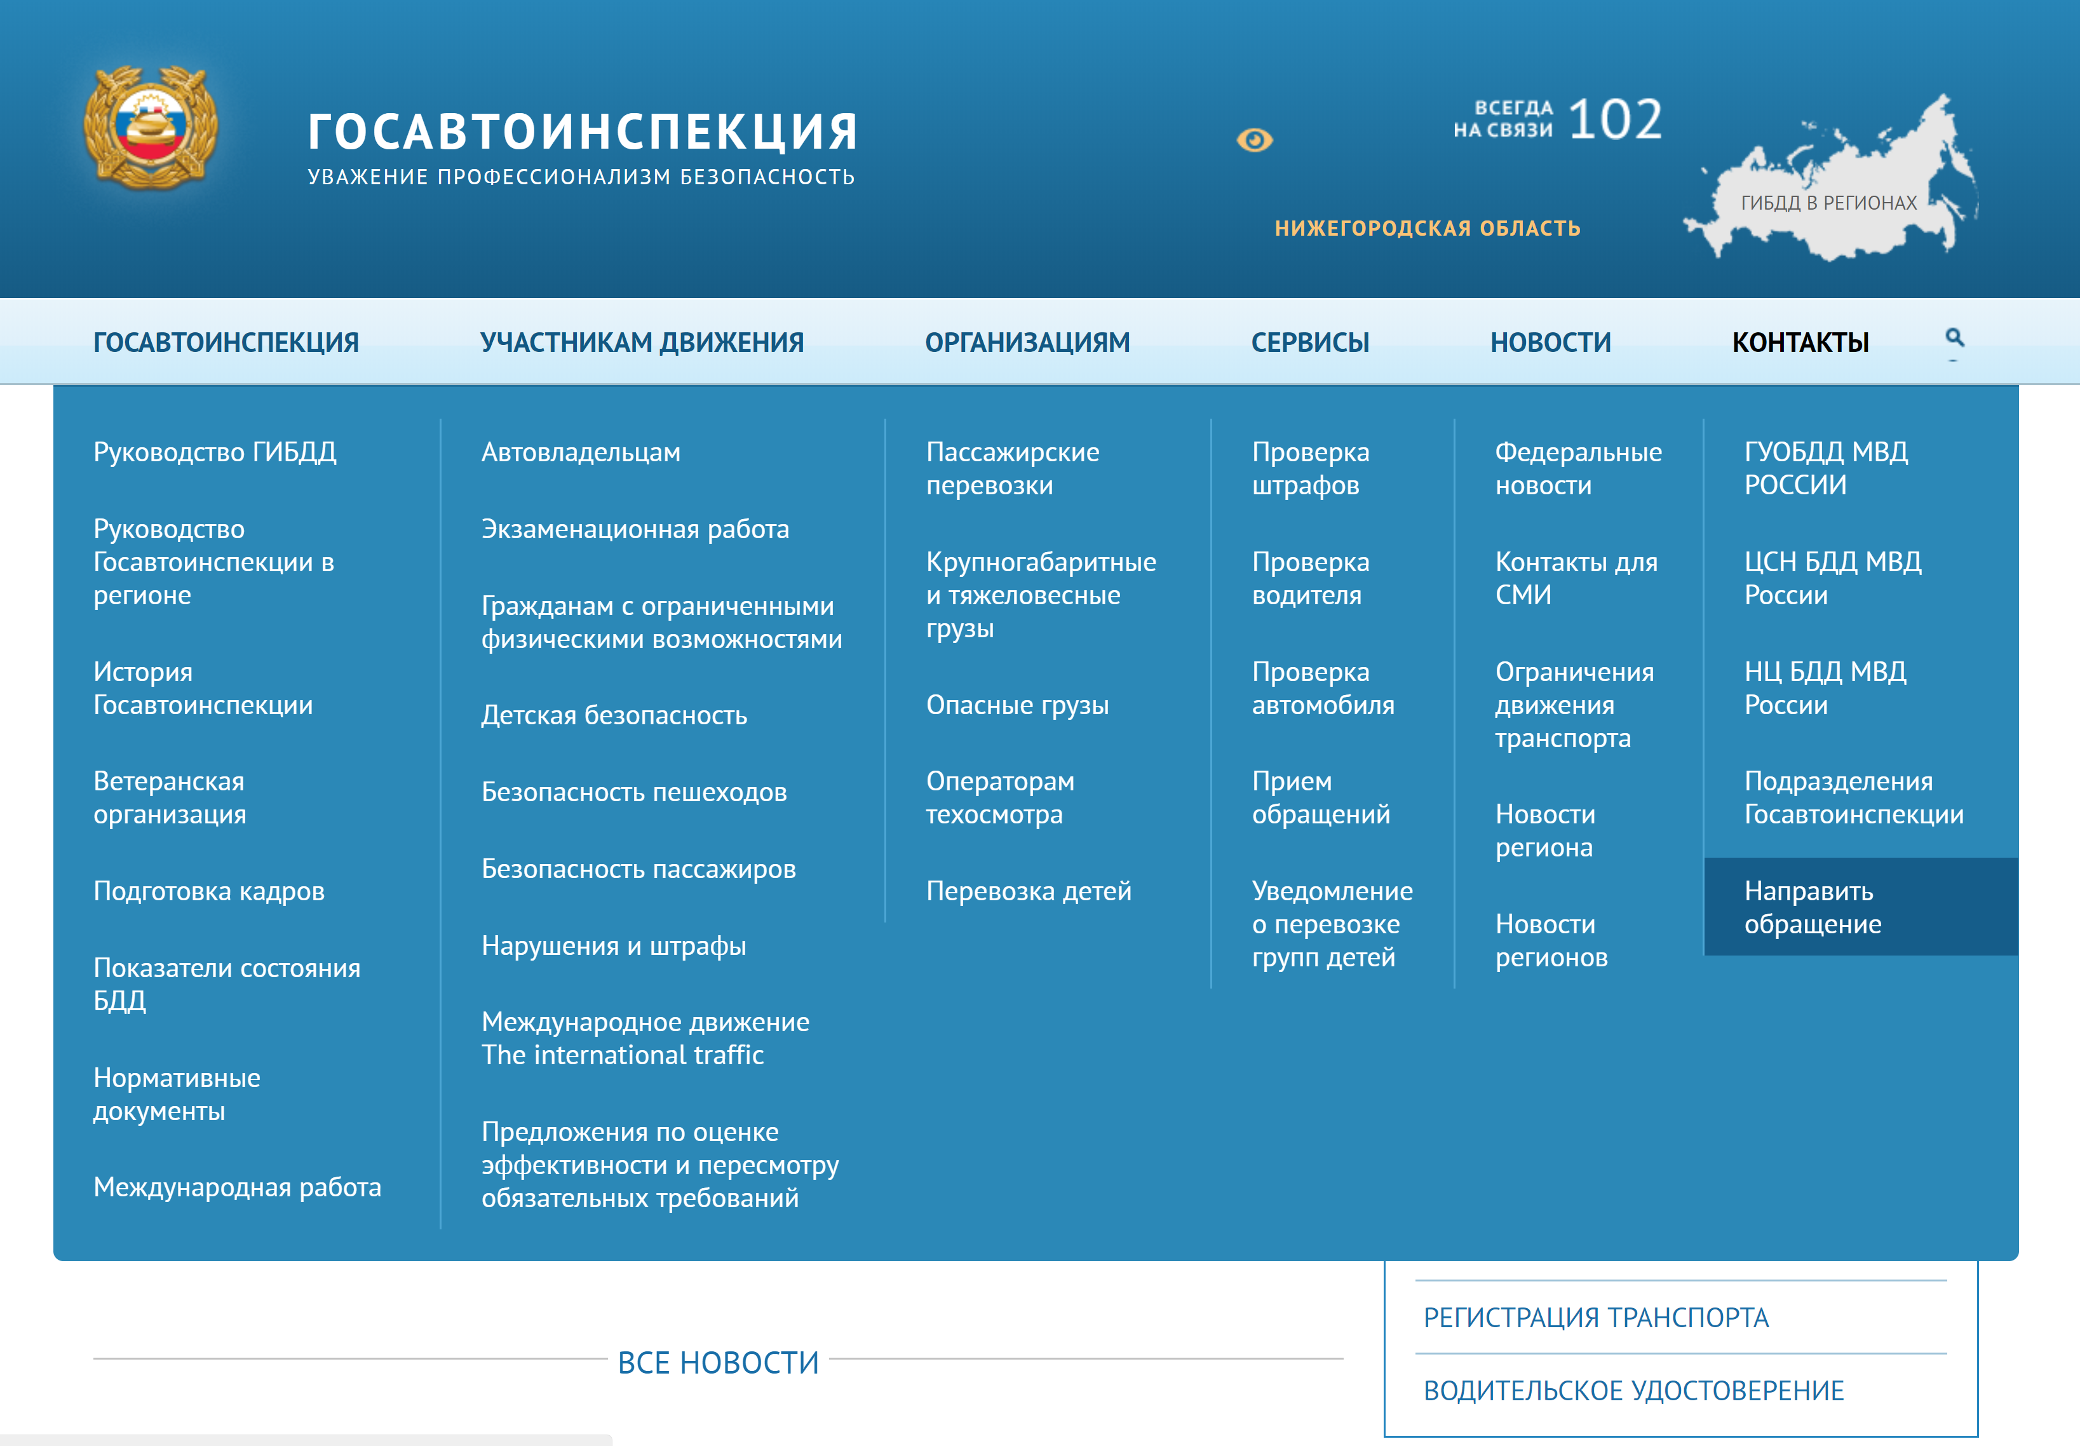Click the 102 always-in-touch phone number
The image size is (2080, 1446).
1615,119
